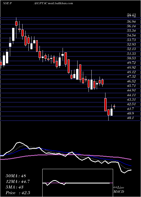This screenshot has height=197, width=141.
Task: Click the last small red candlestick near 42.51
Action: coord(114,106)
